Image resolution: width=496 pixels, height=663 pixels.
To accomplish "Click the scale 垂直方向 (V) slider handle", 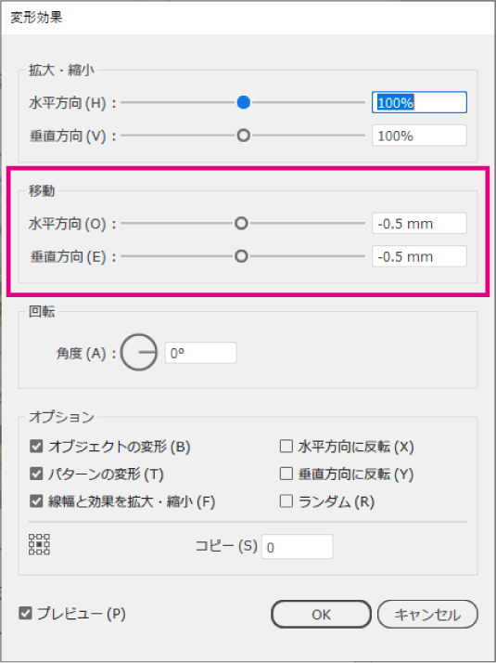I will (243, 136).
